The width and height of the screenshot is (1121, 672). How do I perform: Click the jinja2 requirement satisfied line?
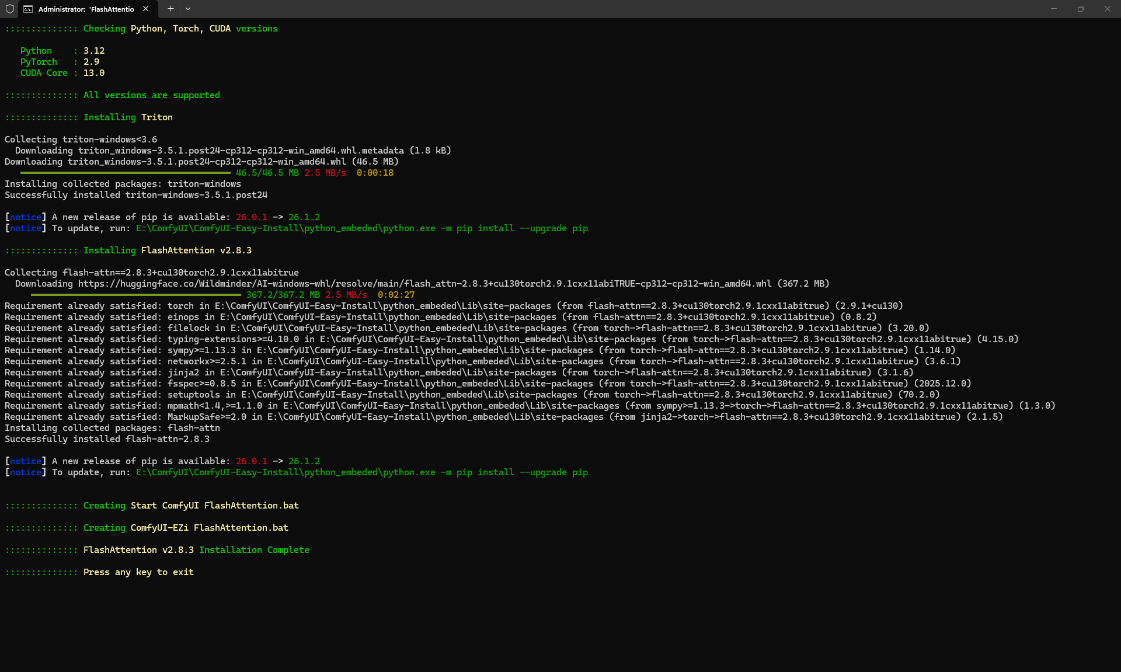point(459,372)
